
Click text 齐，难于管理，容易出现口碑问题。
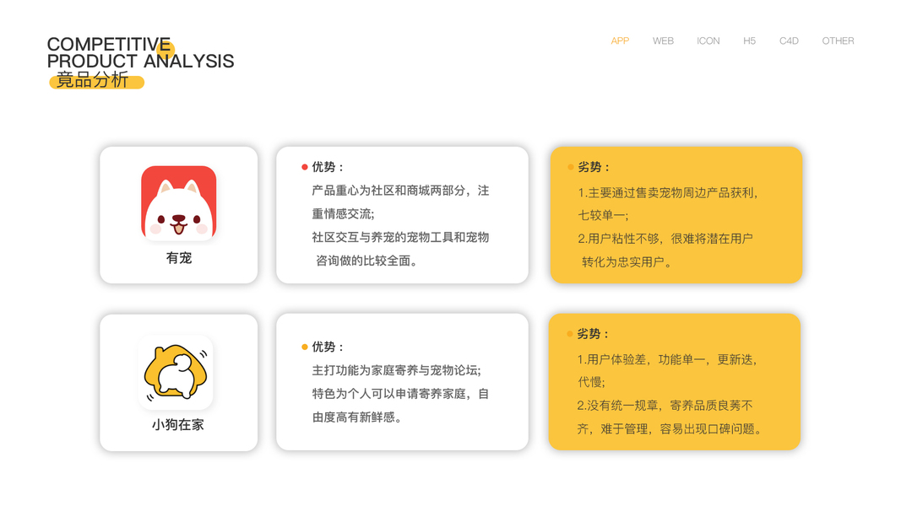(670, 429)
